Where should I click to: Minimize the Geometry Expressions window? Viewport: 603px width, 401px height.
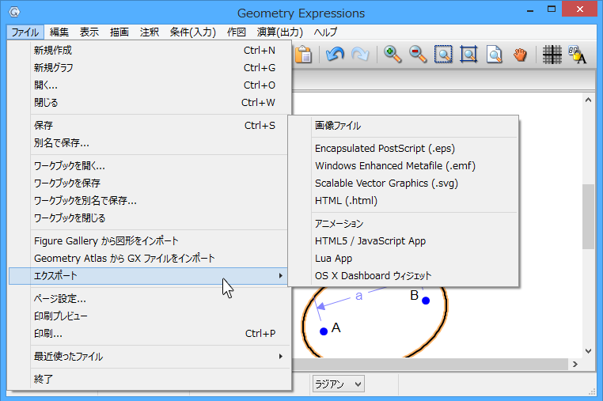(530, 10)
